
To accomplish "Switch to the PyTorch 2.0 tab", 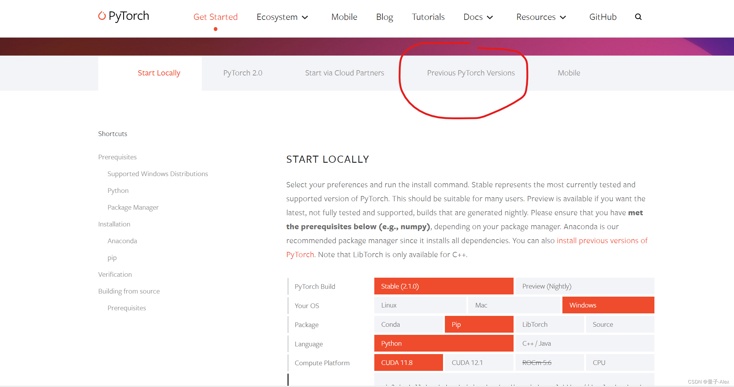I will 243,73.
